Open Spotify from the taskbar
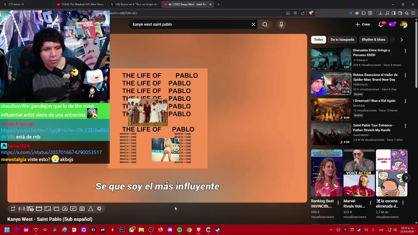418x235 pixels. point(180,230)
